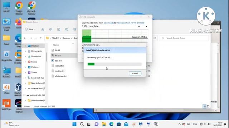Cancel the file copy with the X icon

146,27
